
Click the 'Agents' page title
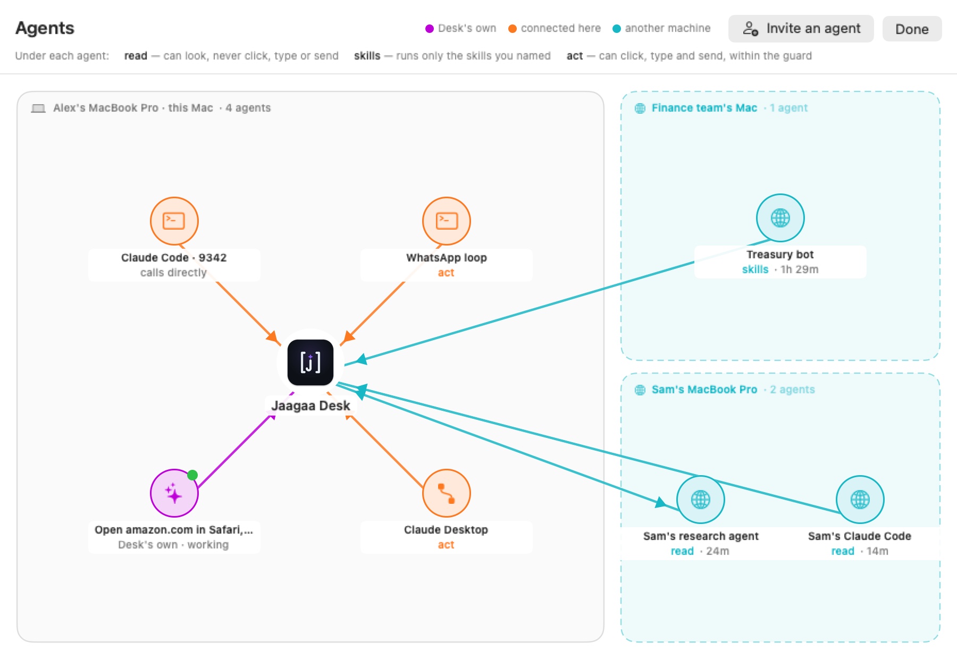pos(45,28)
